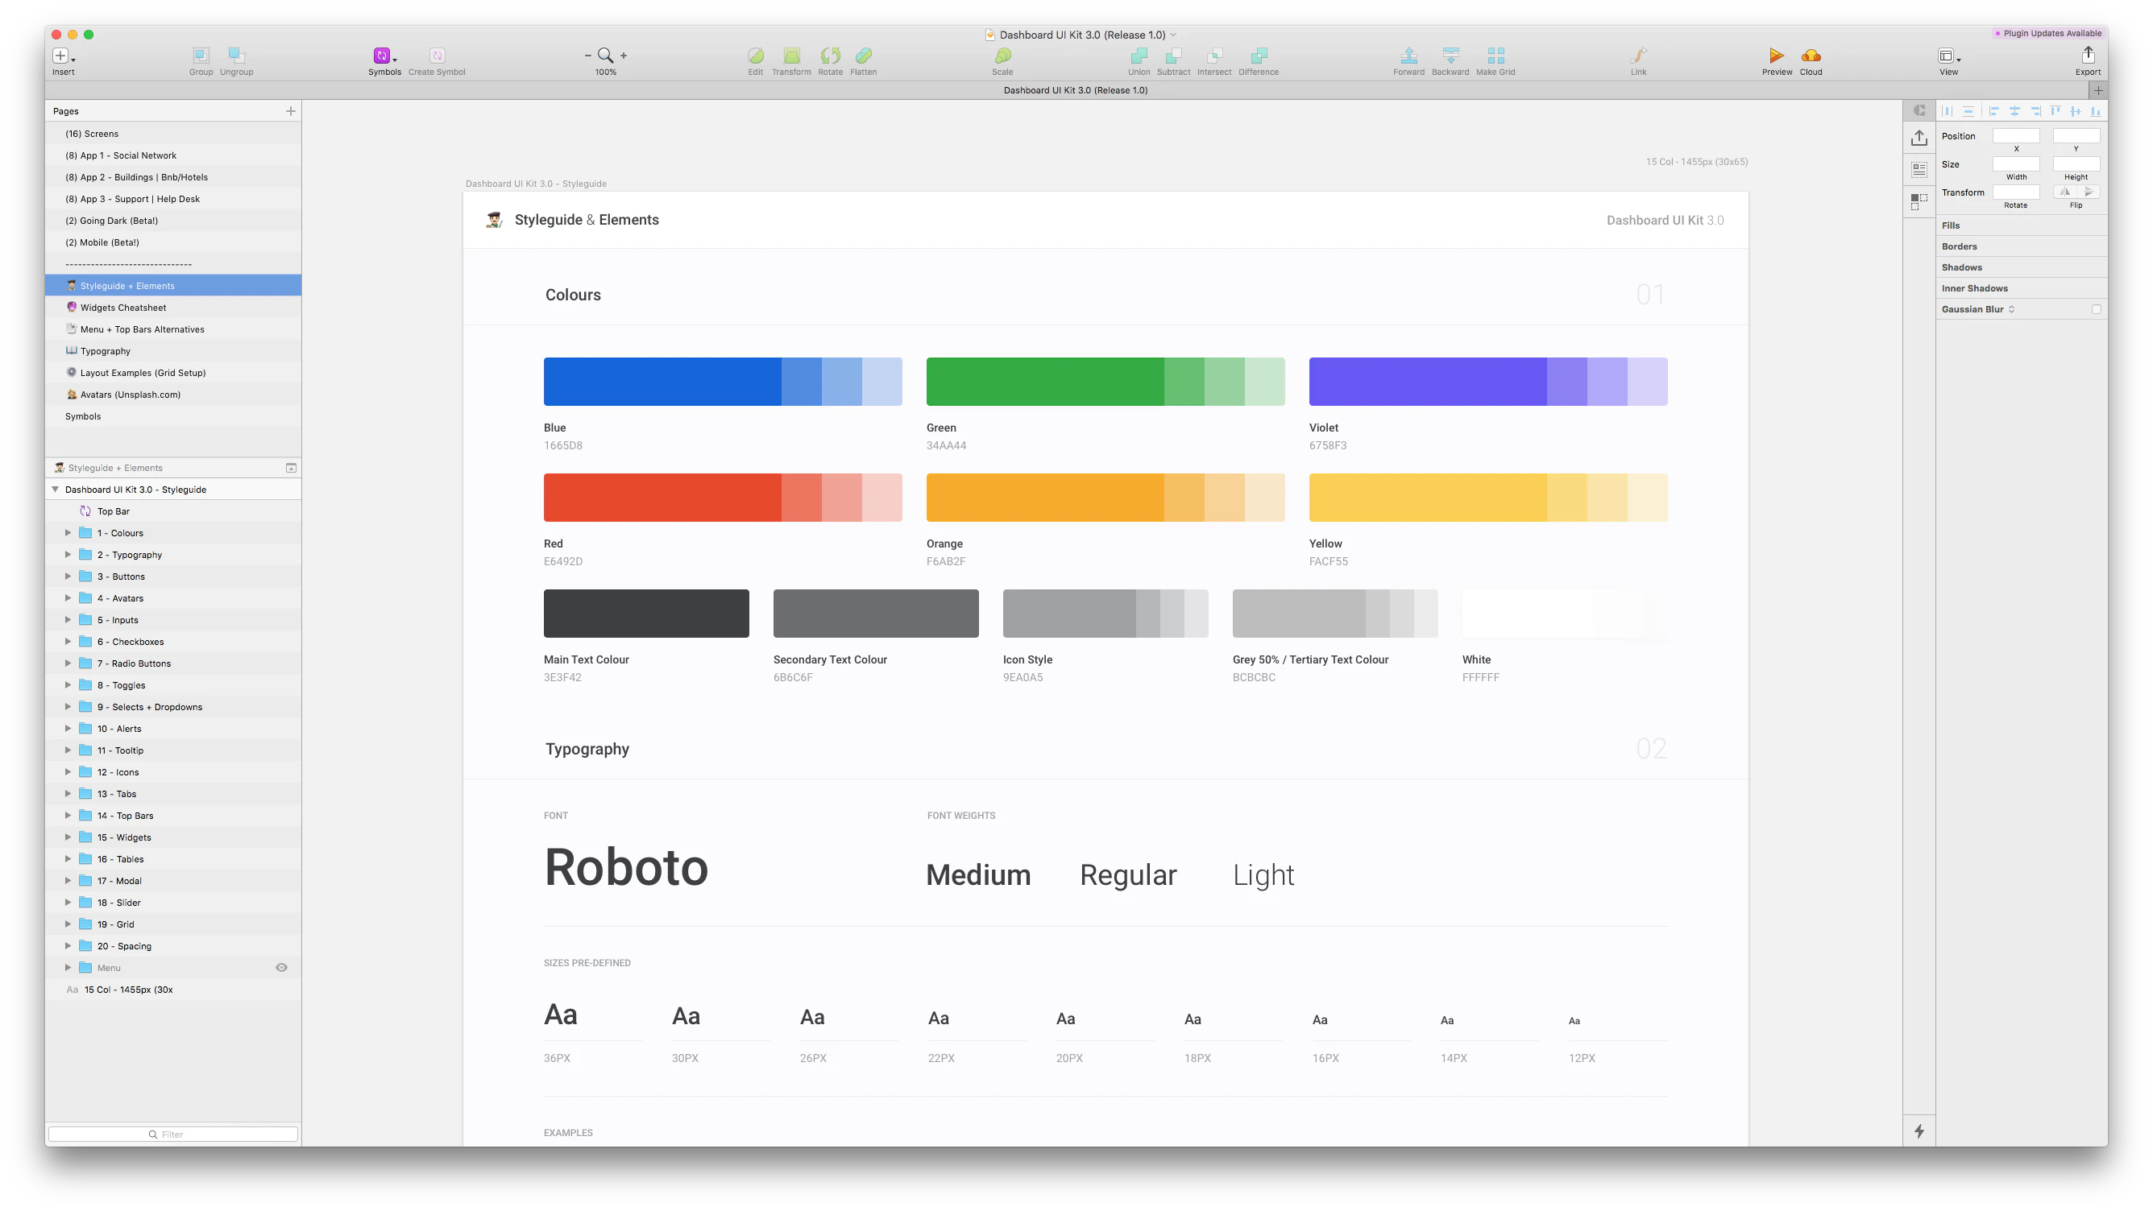Click the Flatten tool icon
Image resolution: width=2153 pixels, height=1211 pixels.
(x=863, y=56)
